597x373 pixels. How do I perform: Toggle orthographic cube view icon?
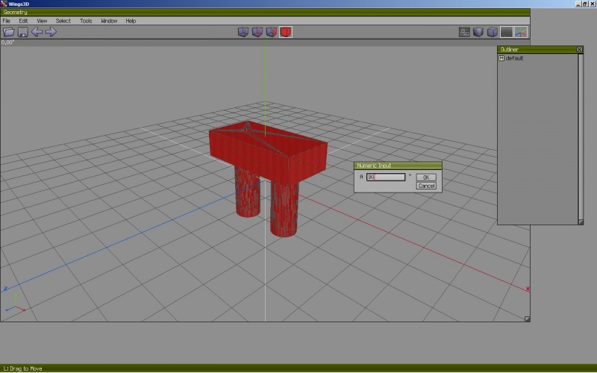(x=493, y=32)
